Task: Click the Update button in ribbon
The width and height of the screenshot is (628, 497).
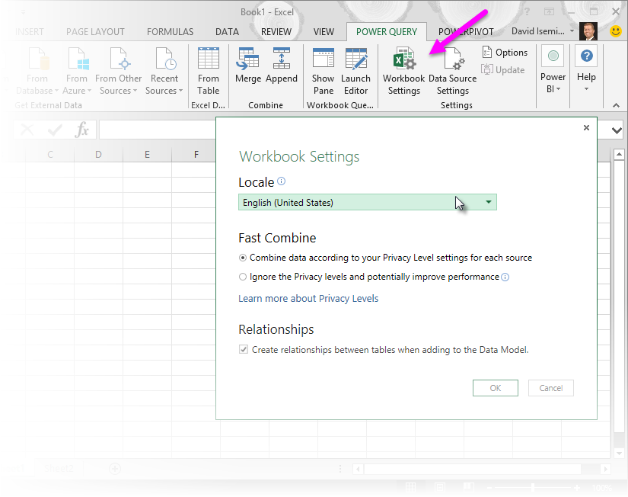Action: (503, 70)
